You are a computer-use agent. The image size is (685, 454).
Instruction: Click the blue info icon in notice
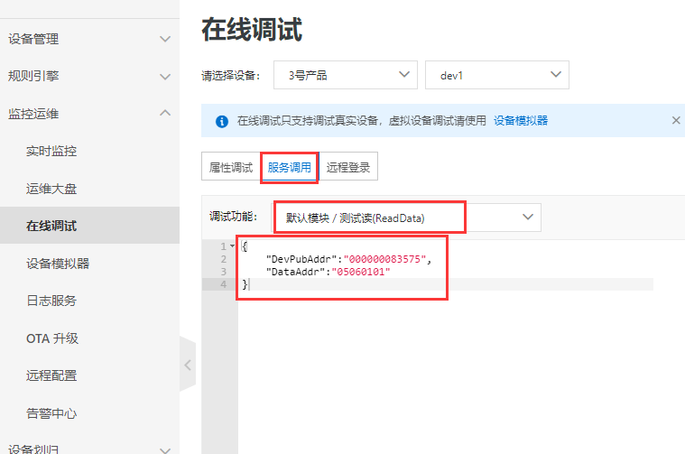(222, 121)
